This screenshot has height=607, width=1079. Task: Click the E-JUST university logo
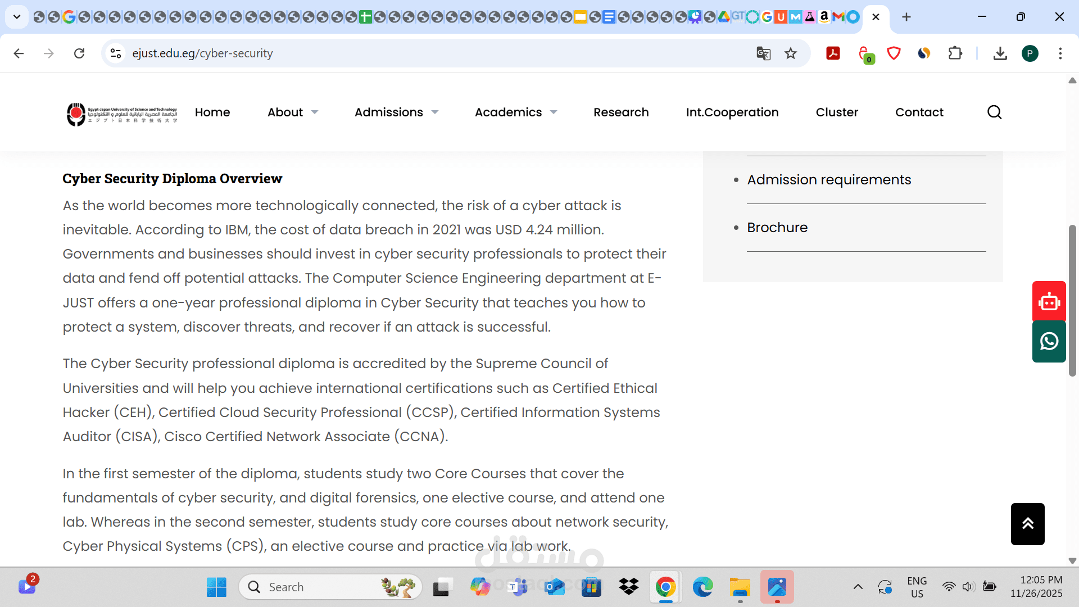122,114
